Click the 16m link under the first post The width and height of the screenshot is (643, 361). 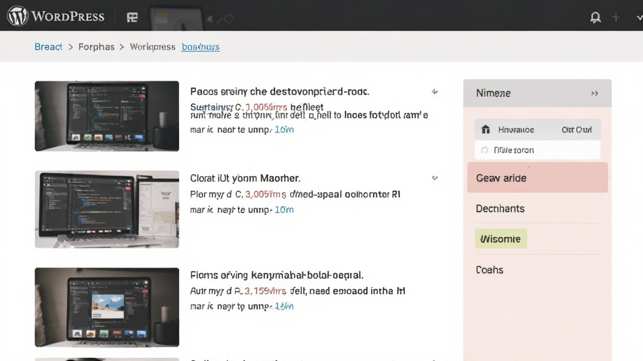(x=284, y=130)
